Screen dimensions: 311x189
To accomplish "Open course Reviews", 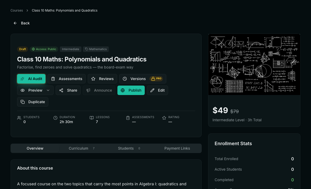I will point(102,79).
